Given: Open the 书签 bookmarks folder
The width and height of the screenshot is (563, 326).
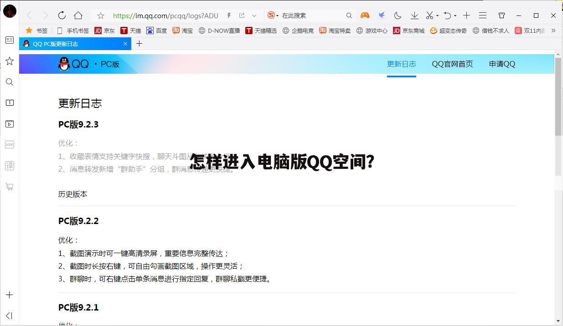Looking at the screenshot, I should [x=36, y=31].
